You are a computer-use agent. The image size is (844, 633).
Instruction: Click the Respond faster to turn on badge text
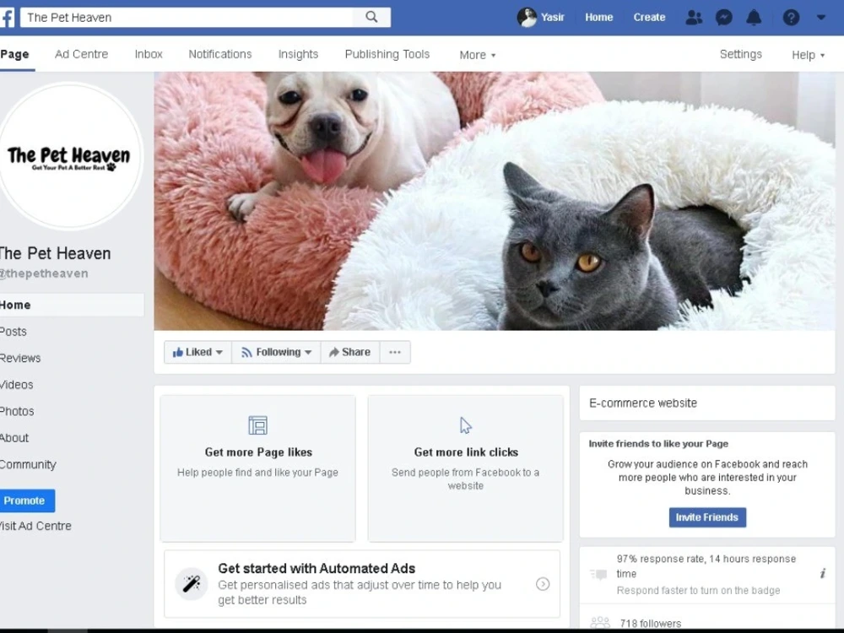coord(698,591)
